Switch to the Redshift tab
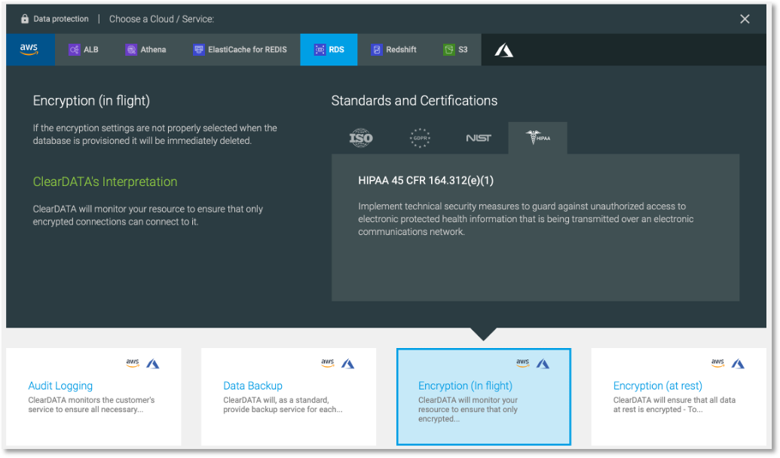Screen dimensions: 780x458 393,49
